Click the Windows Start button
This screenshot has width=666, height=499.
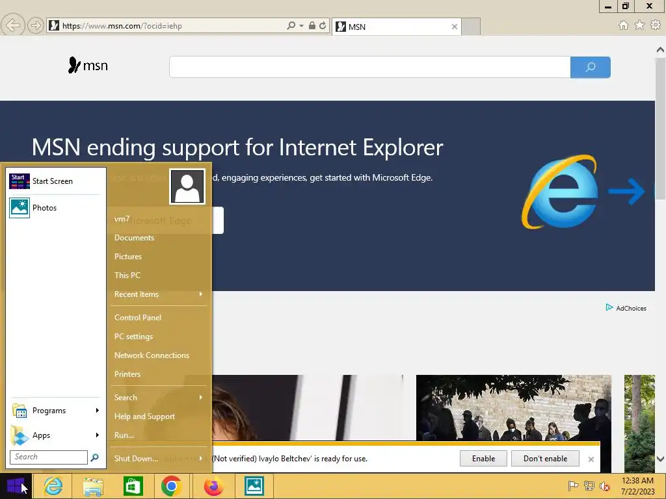coord(16,486)
